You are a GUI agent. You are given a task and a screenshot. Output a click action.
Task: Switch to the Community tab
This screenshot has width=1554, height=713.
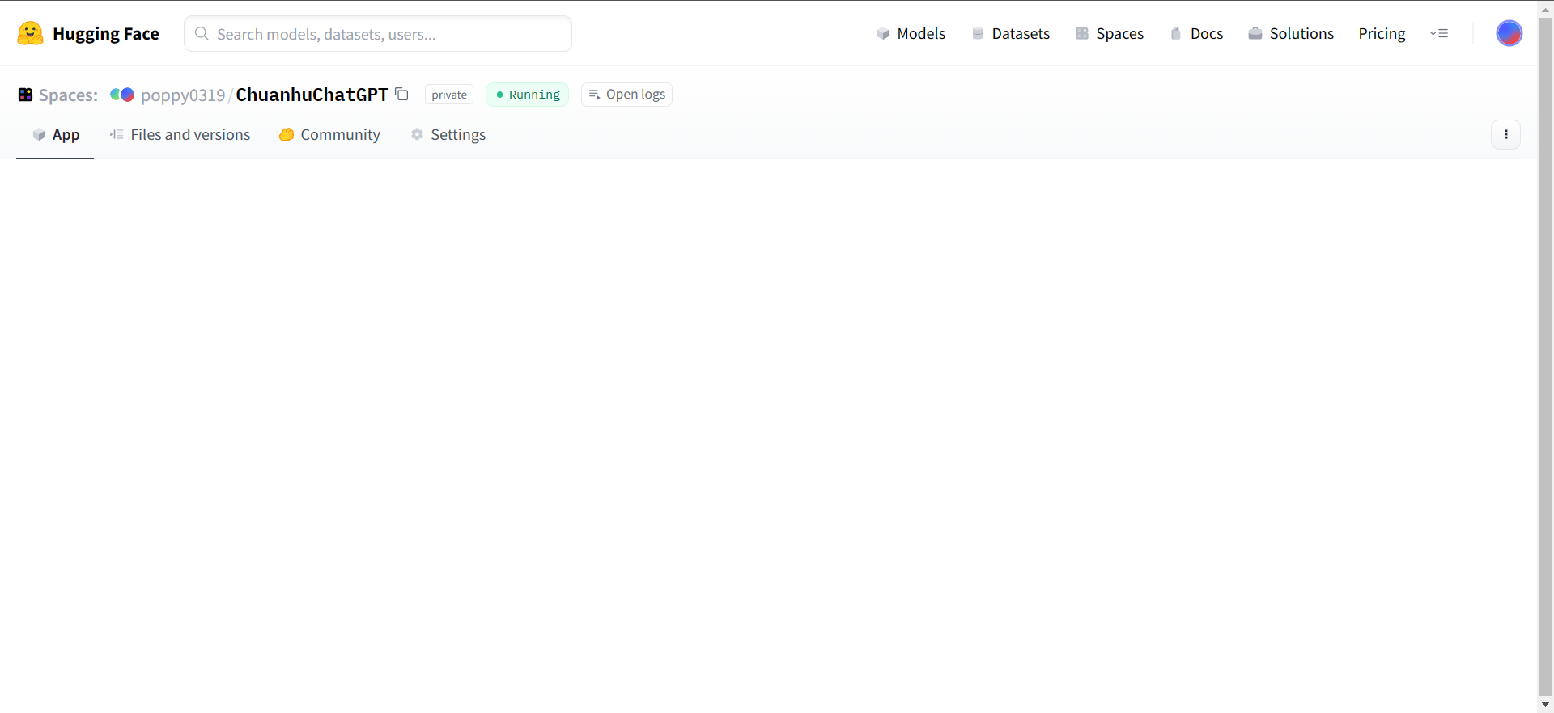point(329,135)
